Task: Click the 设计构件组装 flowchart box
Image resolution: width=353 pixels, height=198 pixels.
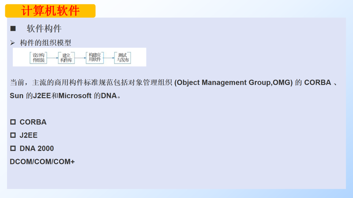Action: 38,58
